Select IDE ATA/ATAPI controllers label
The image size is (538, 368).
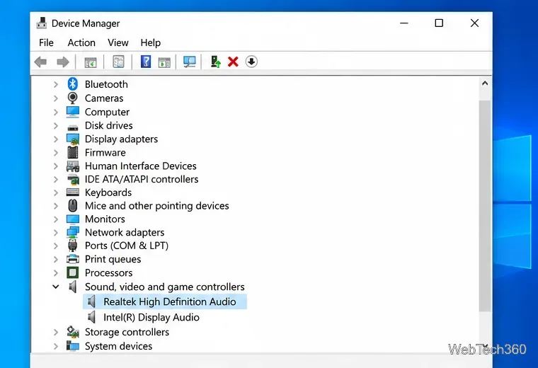[142, 179]
